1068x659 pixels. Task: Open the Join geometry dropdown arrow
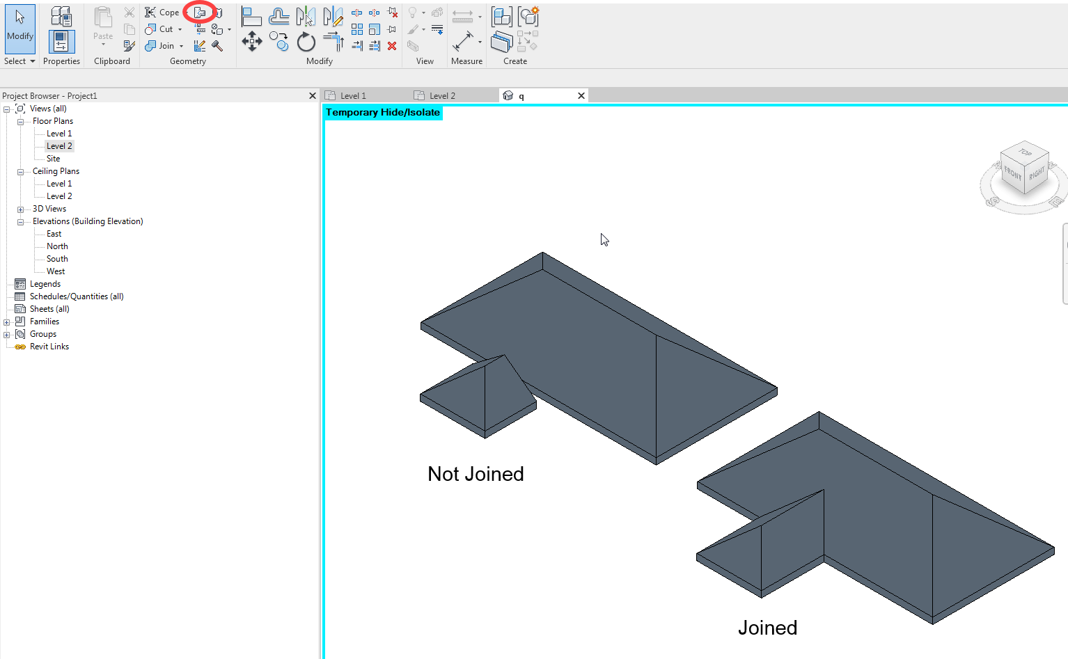pyautogui.click(x=182, y=47)
